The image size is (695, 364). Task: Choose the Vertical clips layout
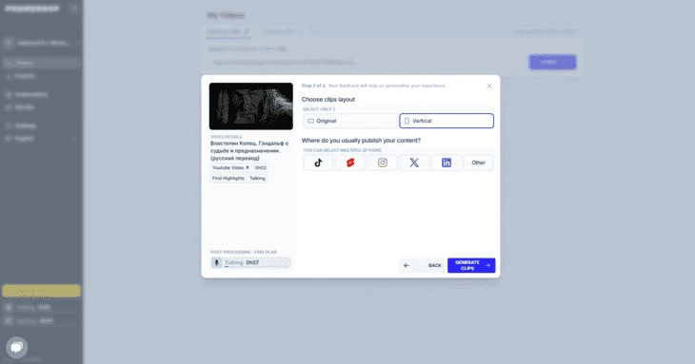tap(447, 121)
